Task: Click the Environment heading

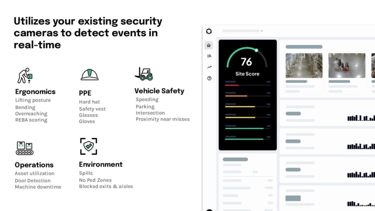Action: 100,164
